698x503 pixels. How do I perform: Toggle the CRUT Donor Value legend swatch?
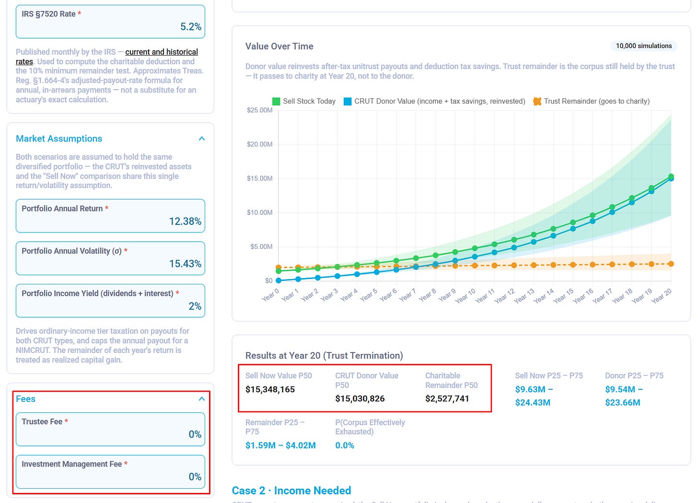point(348,101)
